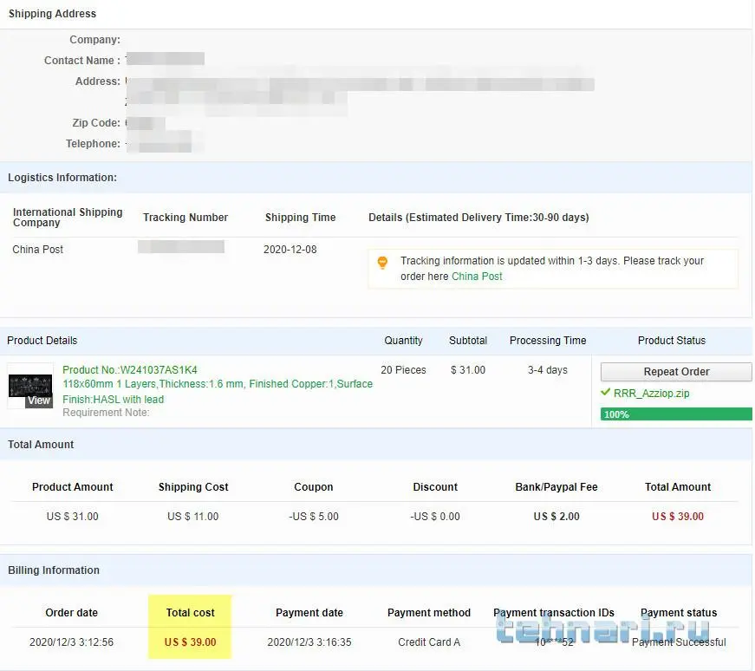
Task: Click the Tracking Number column header
Action: [x=185, y=218]
